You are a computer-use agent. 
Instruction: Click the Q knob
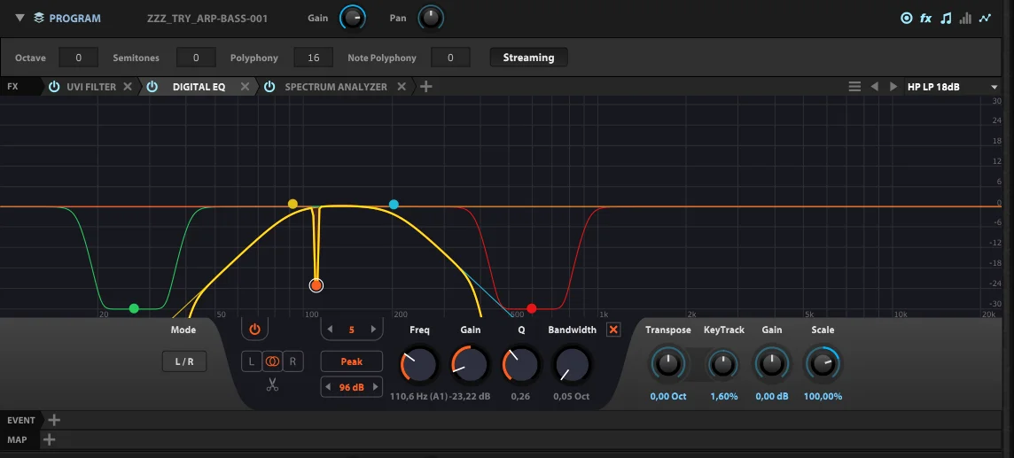pos(521,365)
